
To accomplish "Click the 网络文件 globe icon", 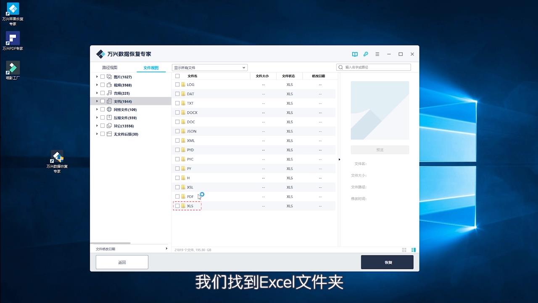I will pyautogui.click(x=109, y=109).
